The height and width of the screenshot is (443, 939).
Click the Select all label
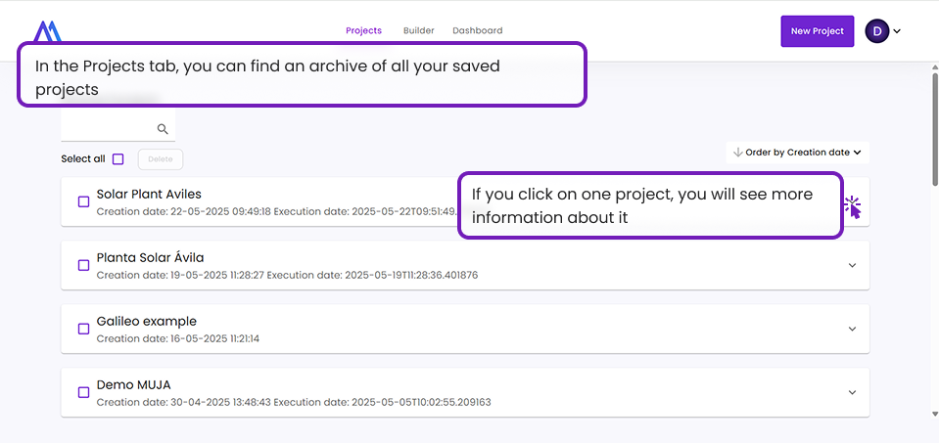pyautogui.click(x=82, y=159)
